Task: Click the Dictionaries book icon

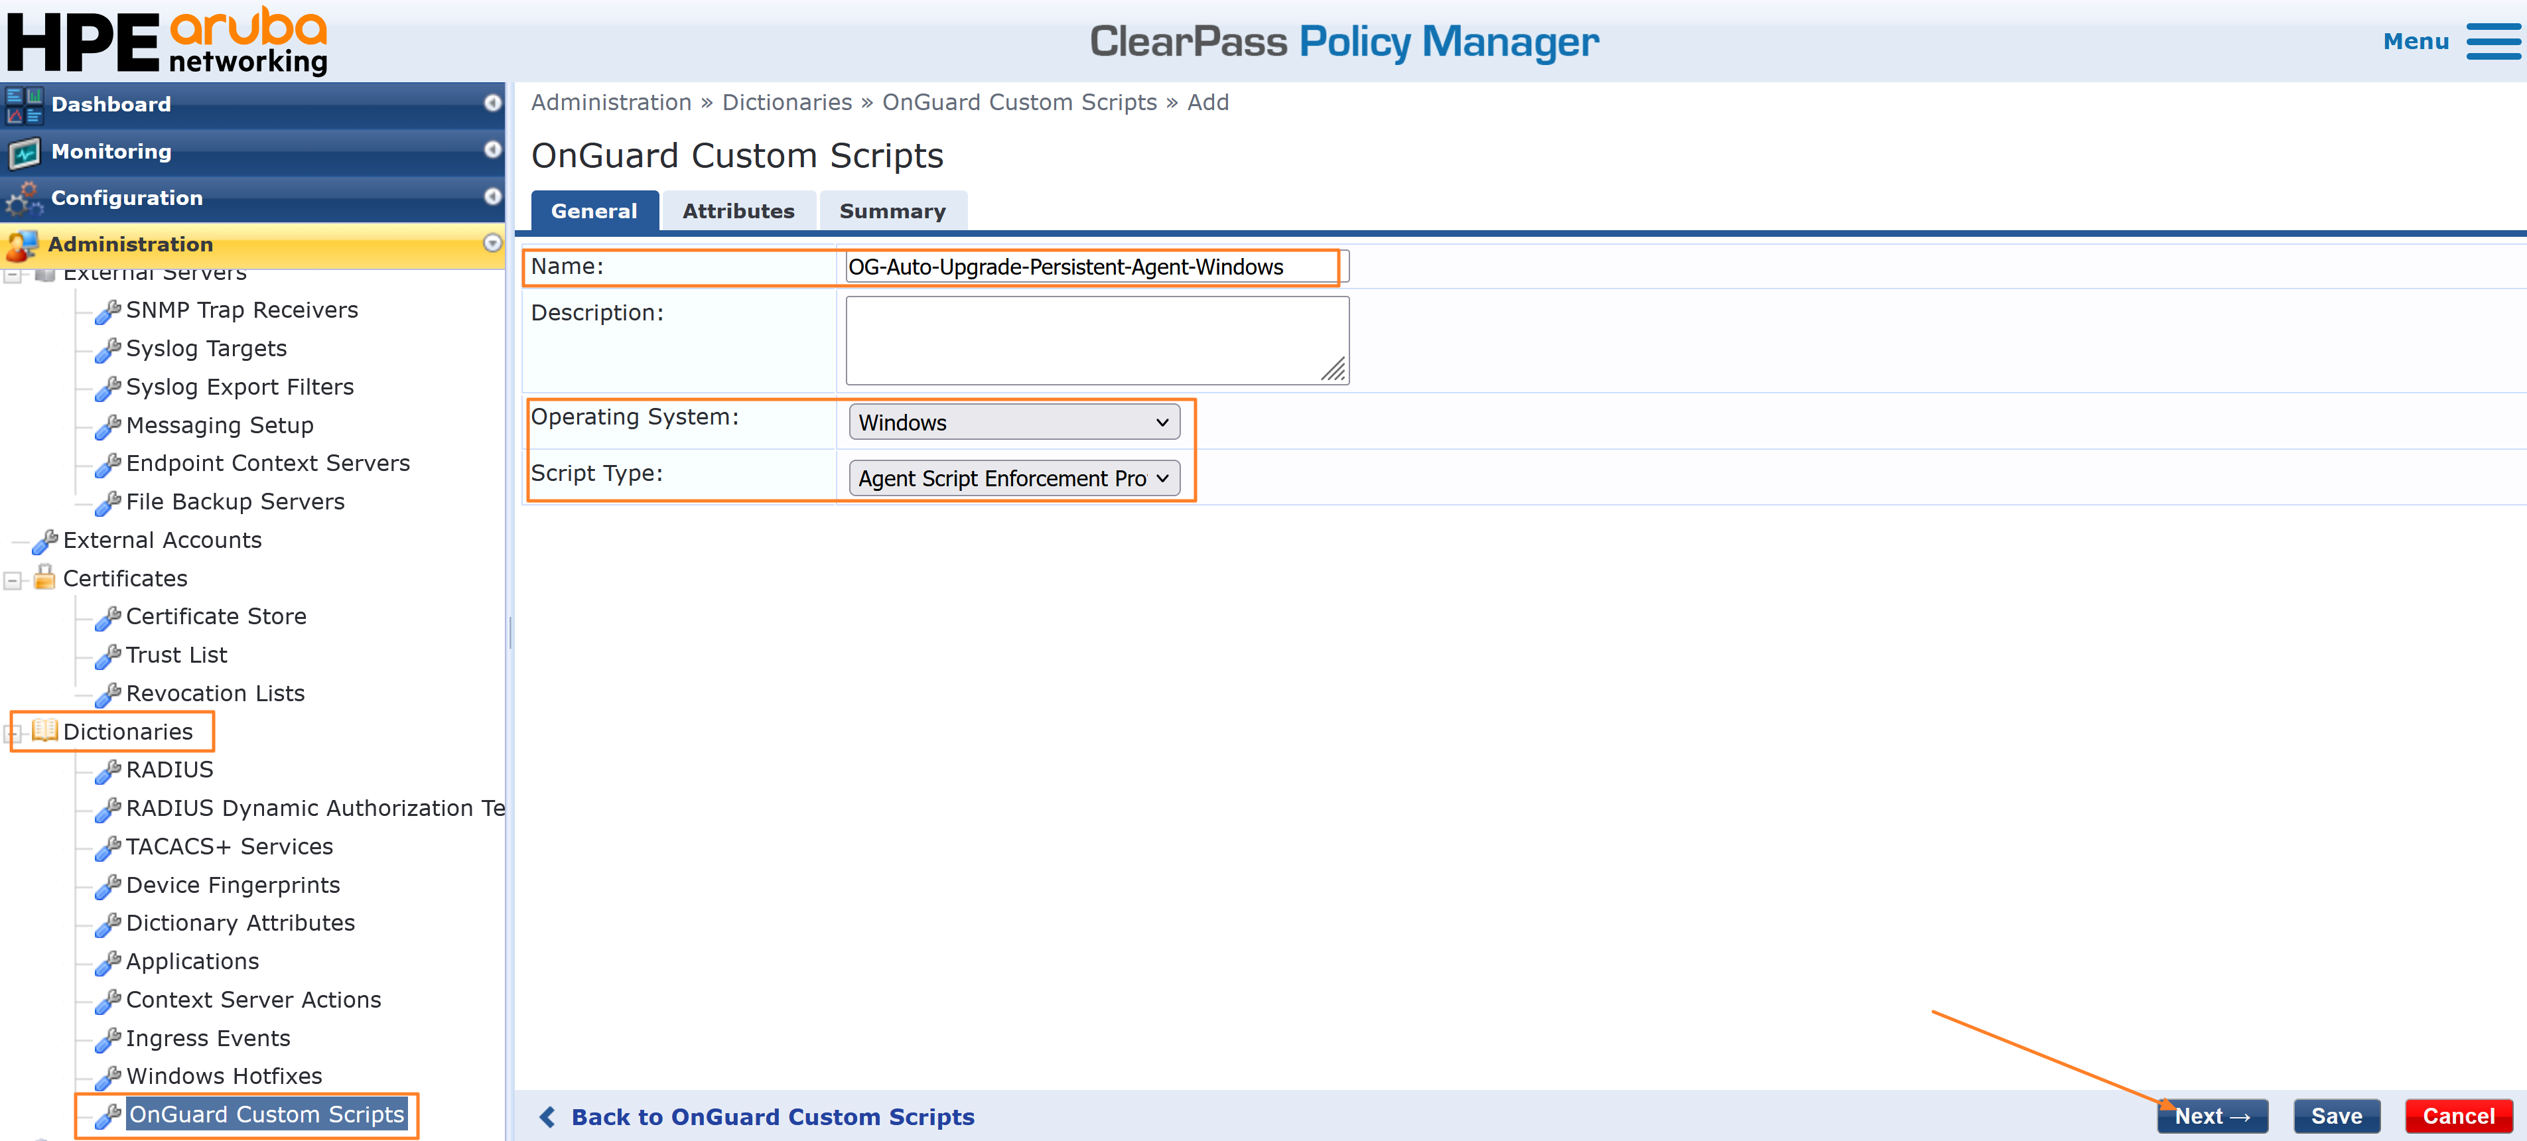Action: pyautogui.click(x=44, y=730)
